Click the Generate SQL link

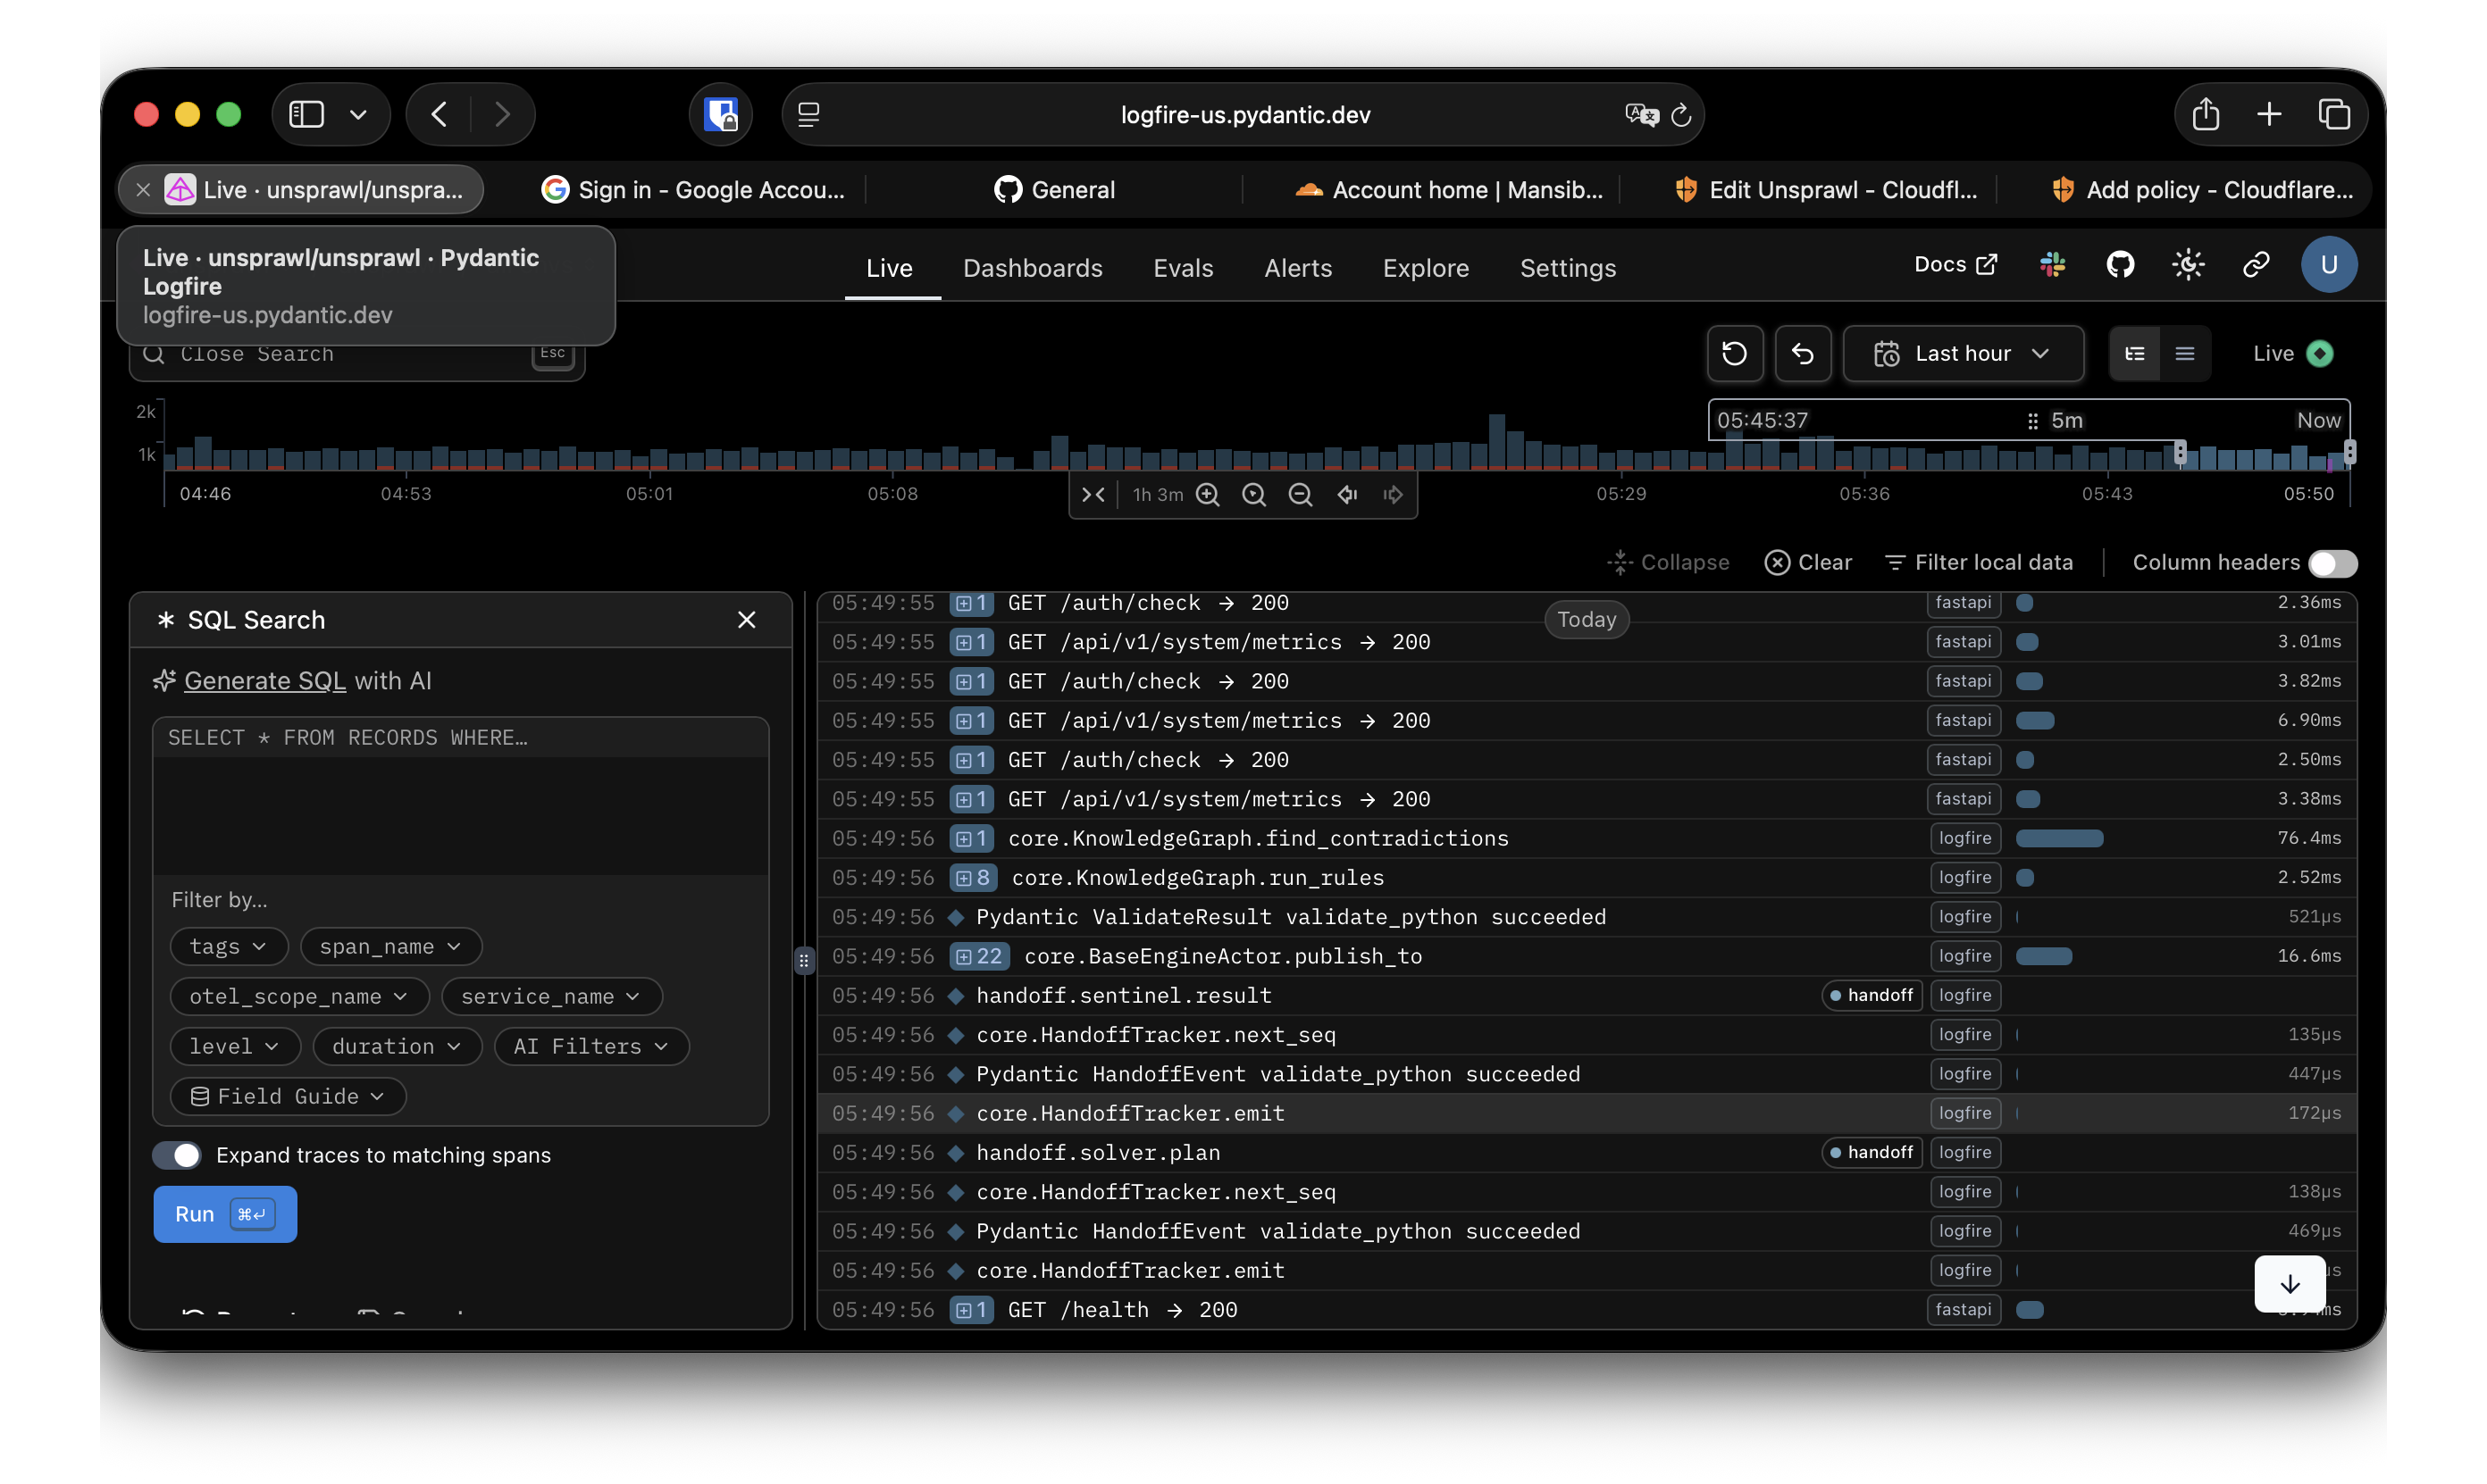click(x=264, y=681)
